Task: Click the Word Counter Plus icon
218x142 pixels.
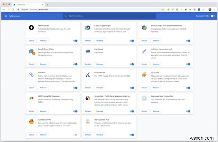Action: [x=88, y=122]
